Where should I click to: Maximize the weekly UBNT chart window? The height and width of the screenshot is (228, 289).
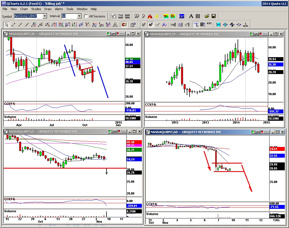133,34
